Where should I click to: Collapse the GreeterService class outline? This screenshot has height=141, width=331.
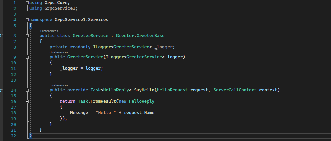point(27,36)
